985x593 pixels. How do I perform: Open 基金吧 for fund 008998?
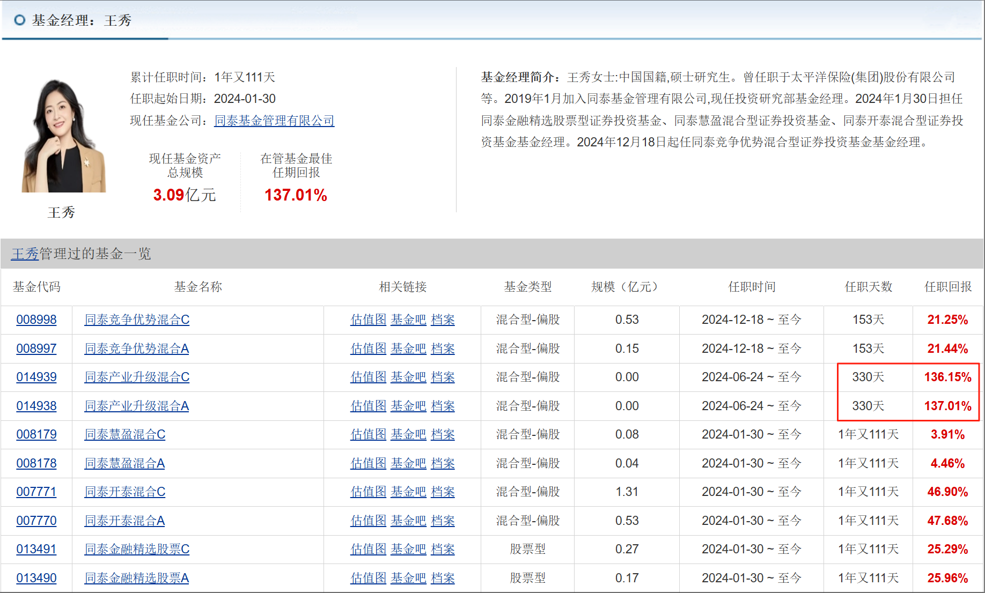[408, 320]
